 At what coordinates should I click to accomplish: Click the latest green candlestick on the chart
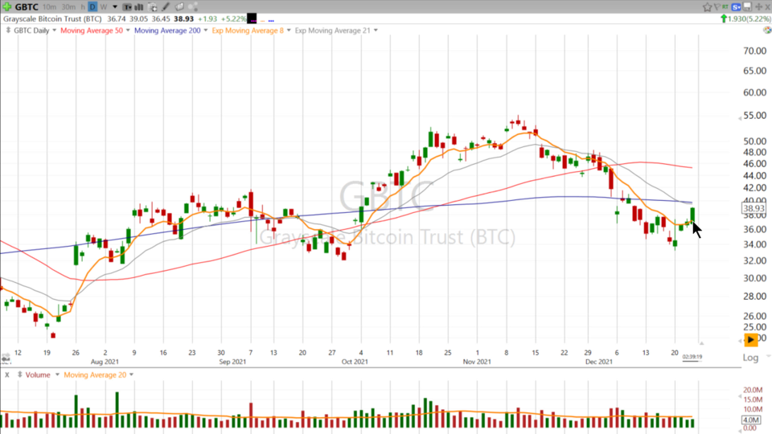coord(692,215)
